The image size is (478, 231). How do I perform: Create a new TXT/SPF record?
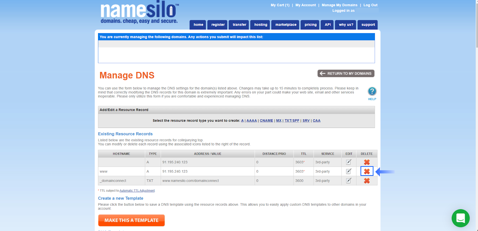coord(292,121)
